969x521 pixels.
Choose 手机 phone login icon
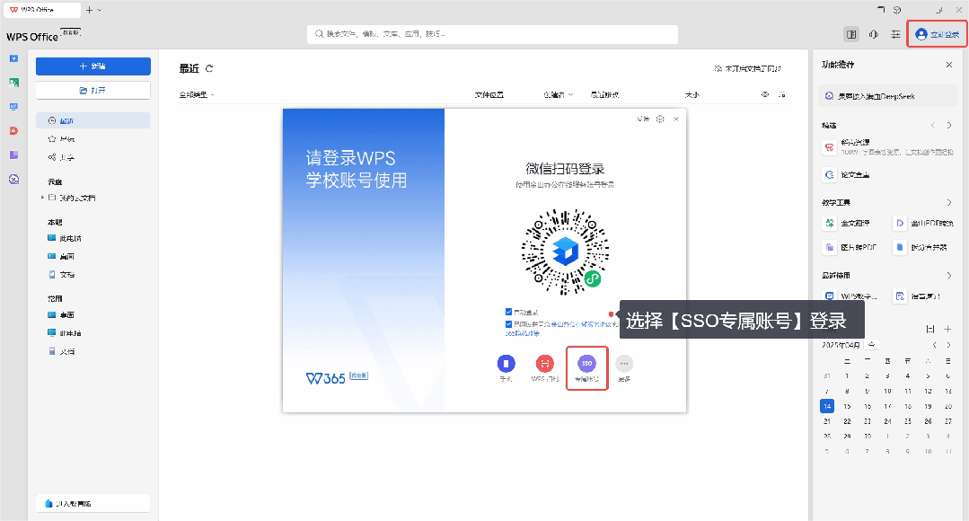click(507, 364)
